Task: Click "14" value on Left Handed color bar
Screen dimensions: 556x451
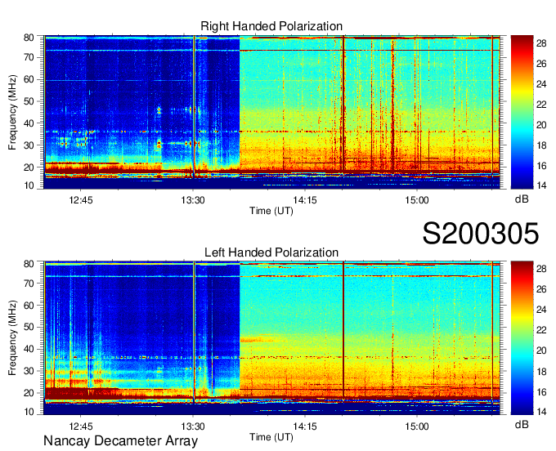Action: pos(541,412)
